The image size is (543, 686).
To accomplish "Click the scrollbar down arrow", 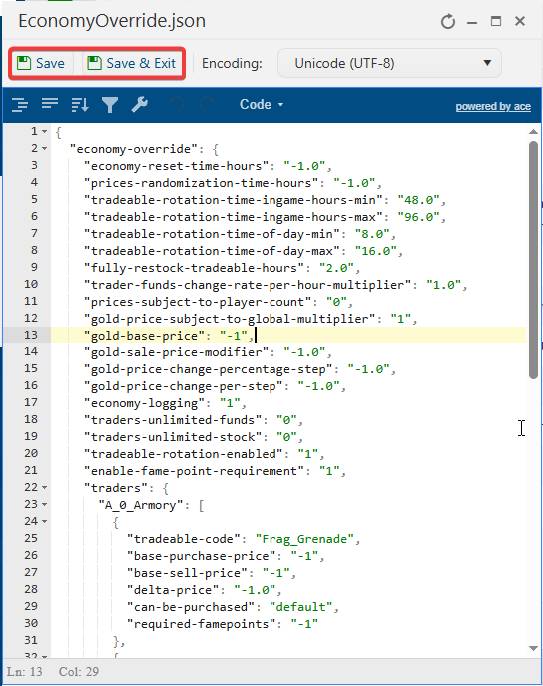I will coord(533,648).
